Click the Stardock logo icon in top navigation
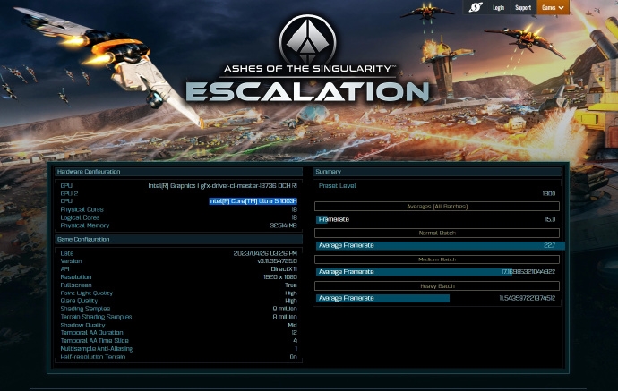Viewport: 618px width, 391px height. pos(476,7)
